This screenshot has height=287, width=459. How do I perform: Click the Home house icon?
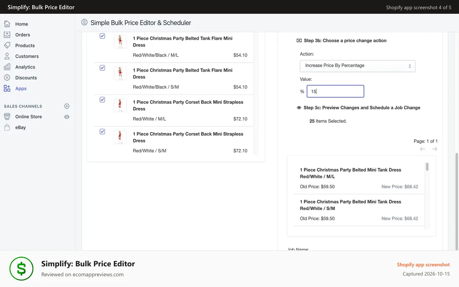point(7,24)
